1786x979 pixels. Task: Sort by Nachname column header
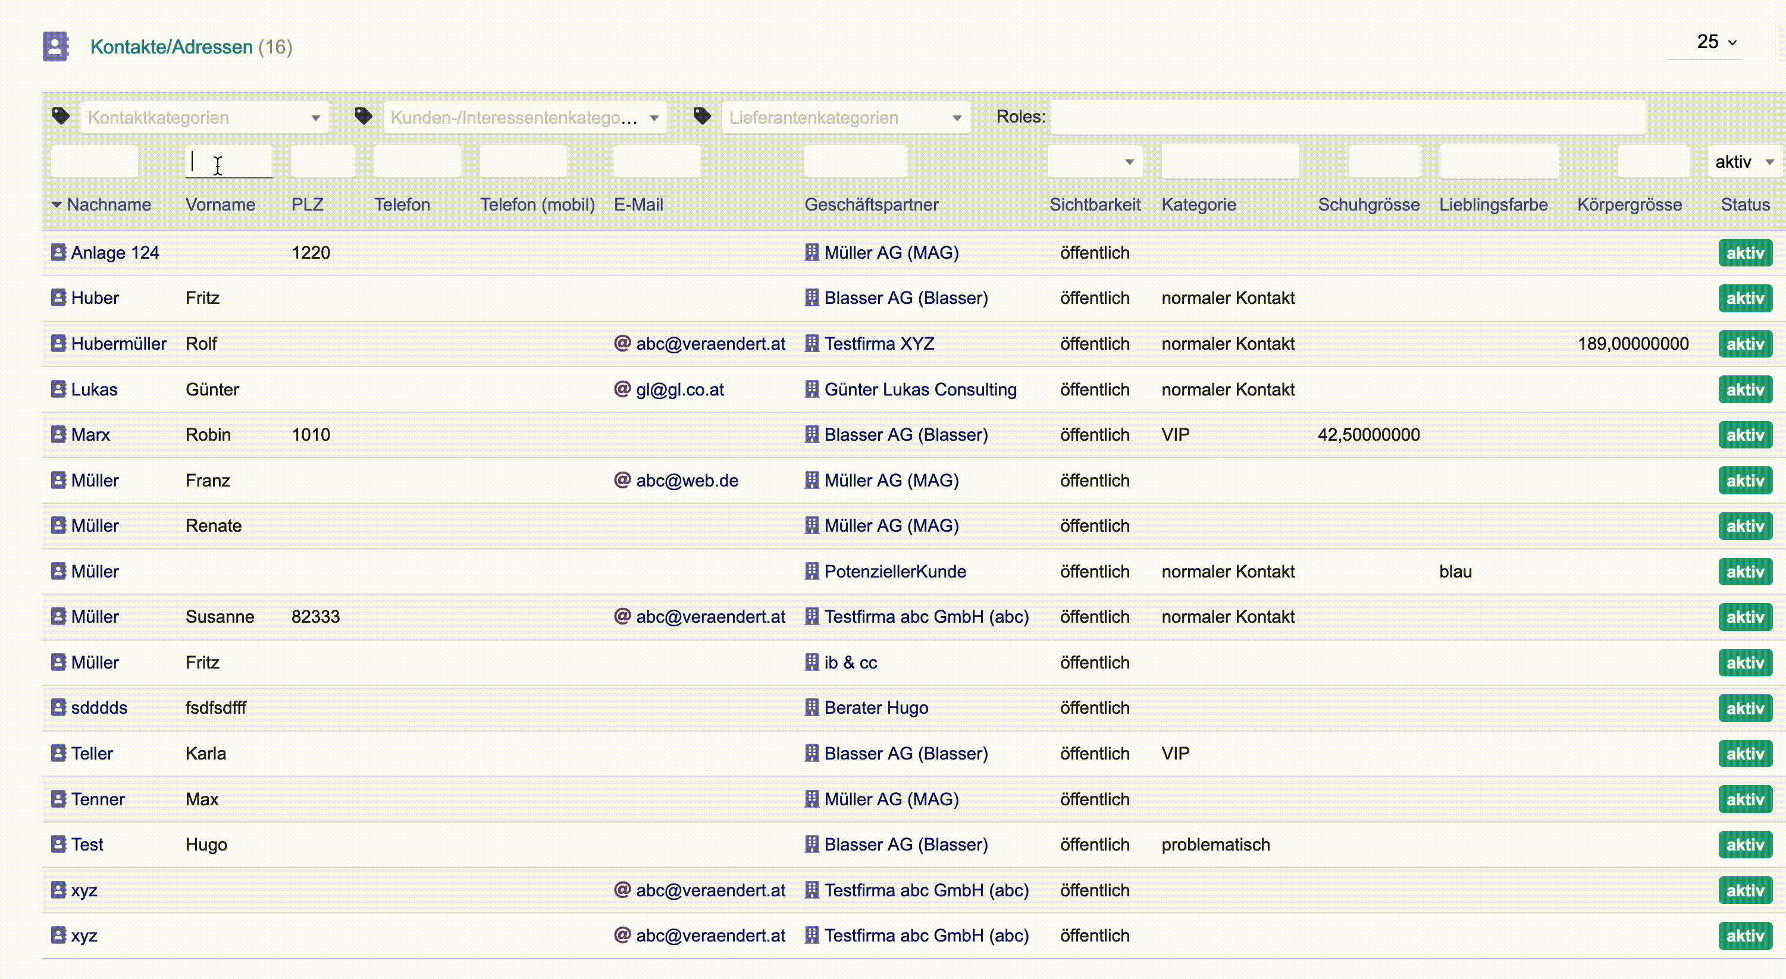(x=108, y=205)
